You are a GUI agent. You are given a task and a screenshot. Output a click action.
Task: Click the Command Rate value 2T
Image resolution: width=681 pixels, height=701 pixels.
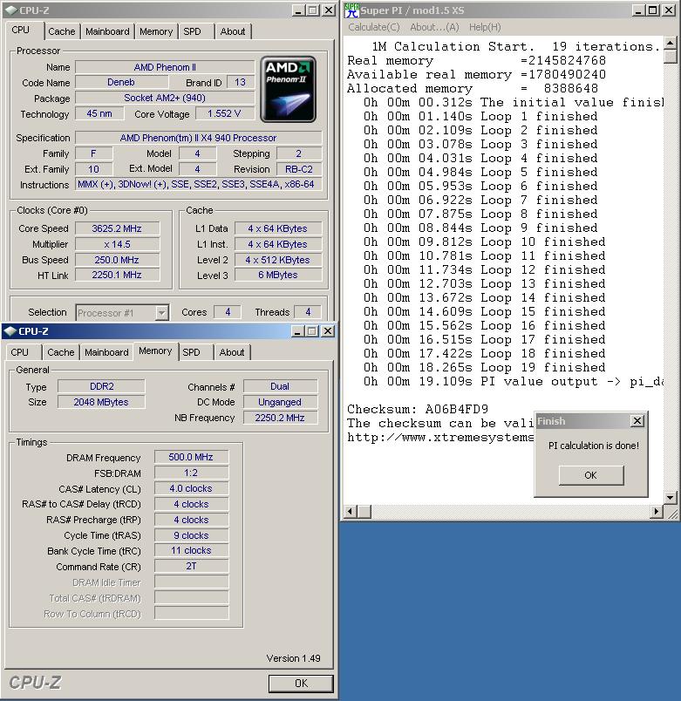[x=191, y=566]
